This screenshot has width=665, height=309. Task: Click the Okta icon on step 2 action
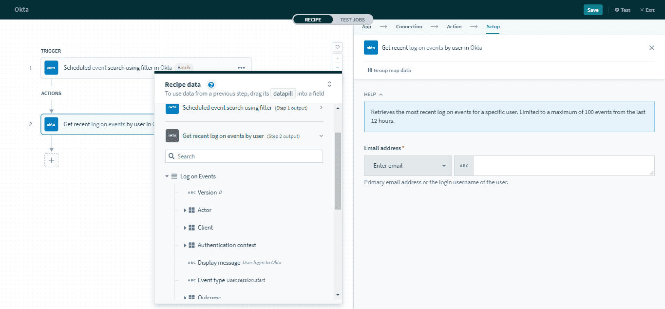[x=51, y=124]
